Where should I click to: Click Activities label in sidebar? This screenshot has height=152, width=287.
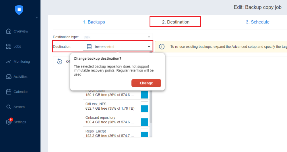(20, 77)
